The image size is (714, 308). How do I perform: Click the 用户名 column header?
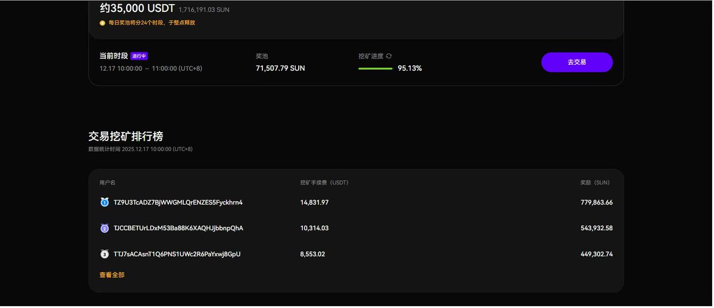107,183
